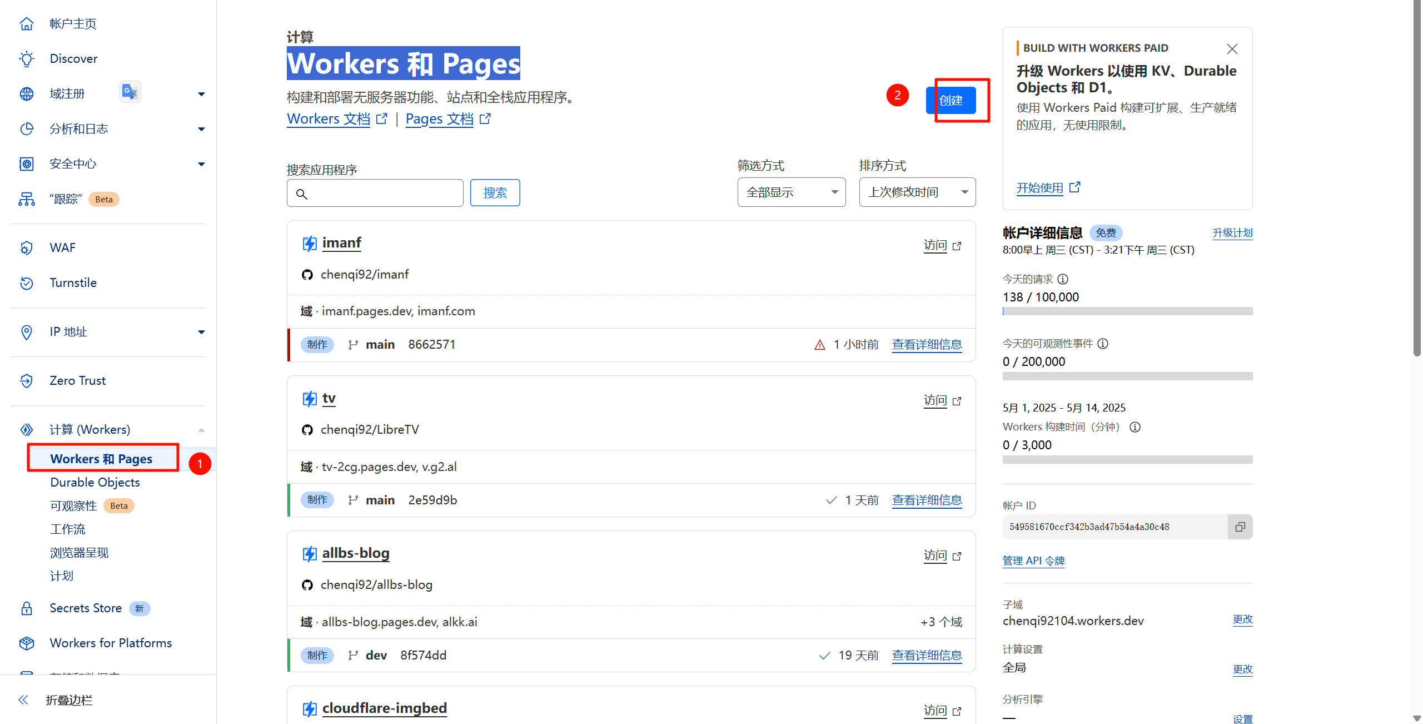Click the "跟踪" network icon

tap(26, 199)
